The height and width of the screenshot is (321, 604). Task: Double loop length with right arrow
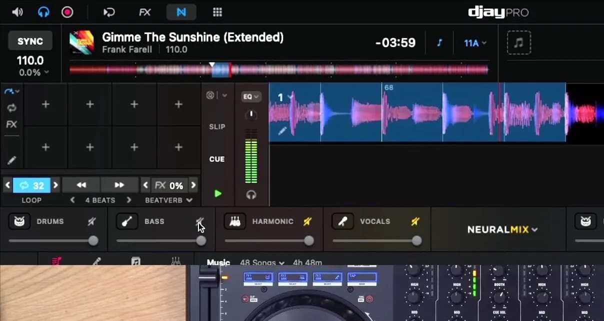click(x=55, y=185)
